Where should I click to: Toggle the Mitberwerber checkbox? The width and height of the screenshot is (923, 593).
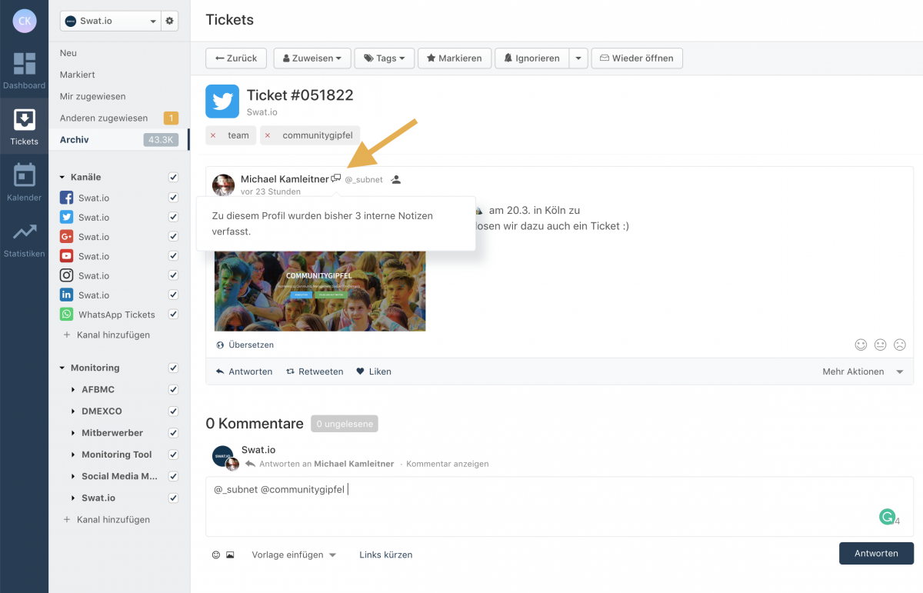pos(173,433)
